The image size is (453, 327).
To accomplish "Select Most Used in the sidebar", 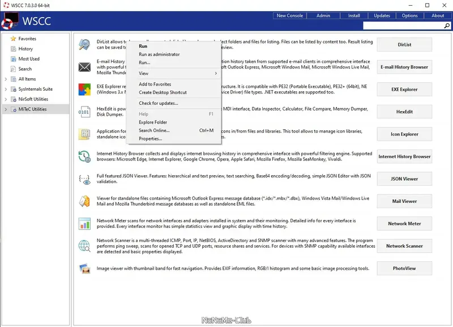I will (29, 59).
